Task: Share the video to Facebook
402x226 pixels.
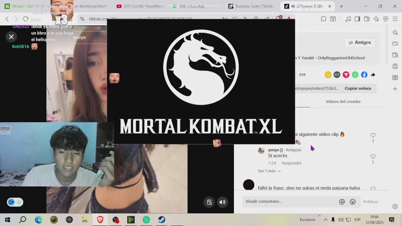Action: [364, 75]
